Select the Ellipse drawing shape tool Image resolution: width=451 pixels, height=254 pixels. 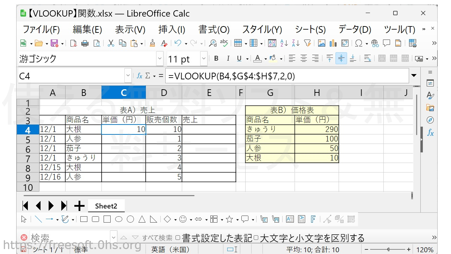coord(119,219)
